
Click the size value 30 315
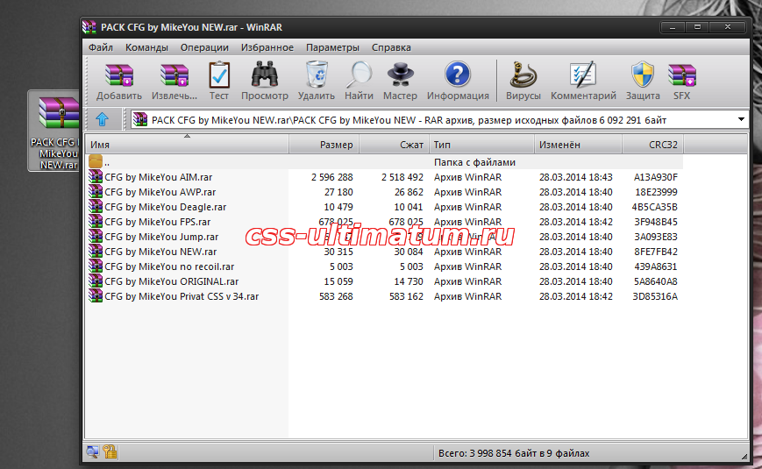click(338, 252)
